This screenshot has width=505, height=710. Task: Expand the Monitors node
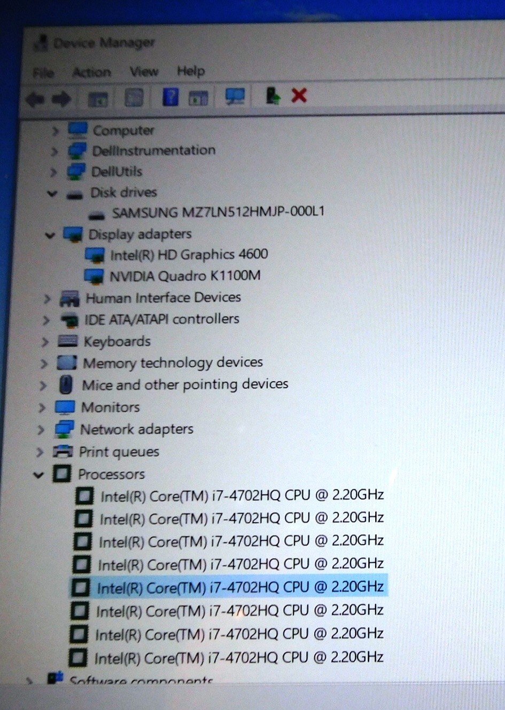tap(42, 408)
